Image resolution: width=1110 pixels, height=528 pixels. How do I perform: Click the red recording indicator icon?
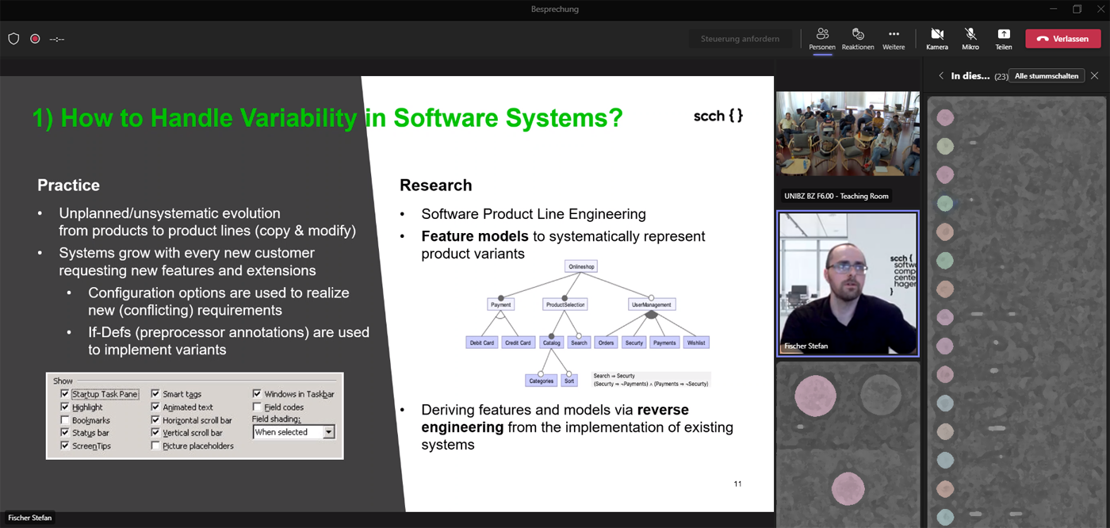(35, 38)
